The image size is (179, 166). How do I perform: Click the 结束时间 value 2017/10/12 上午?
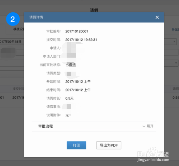click(78, 90)
